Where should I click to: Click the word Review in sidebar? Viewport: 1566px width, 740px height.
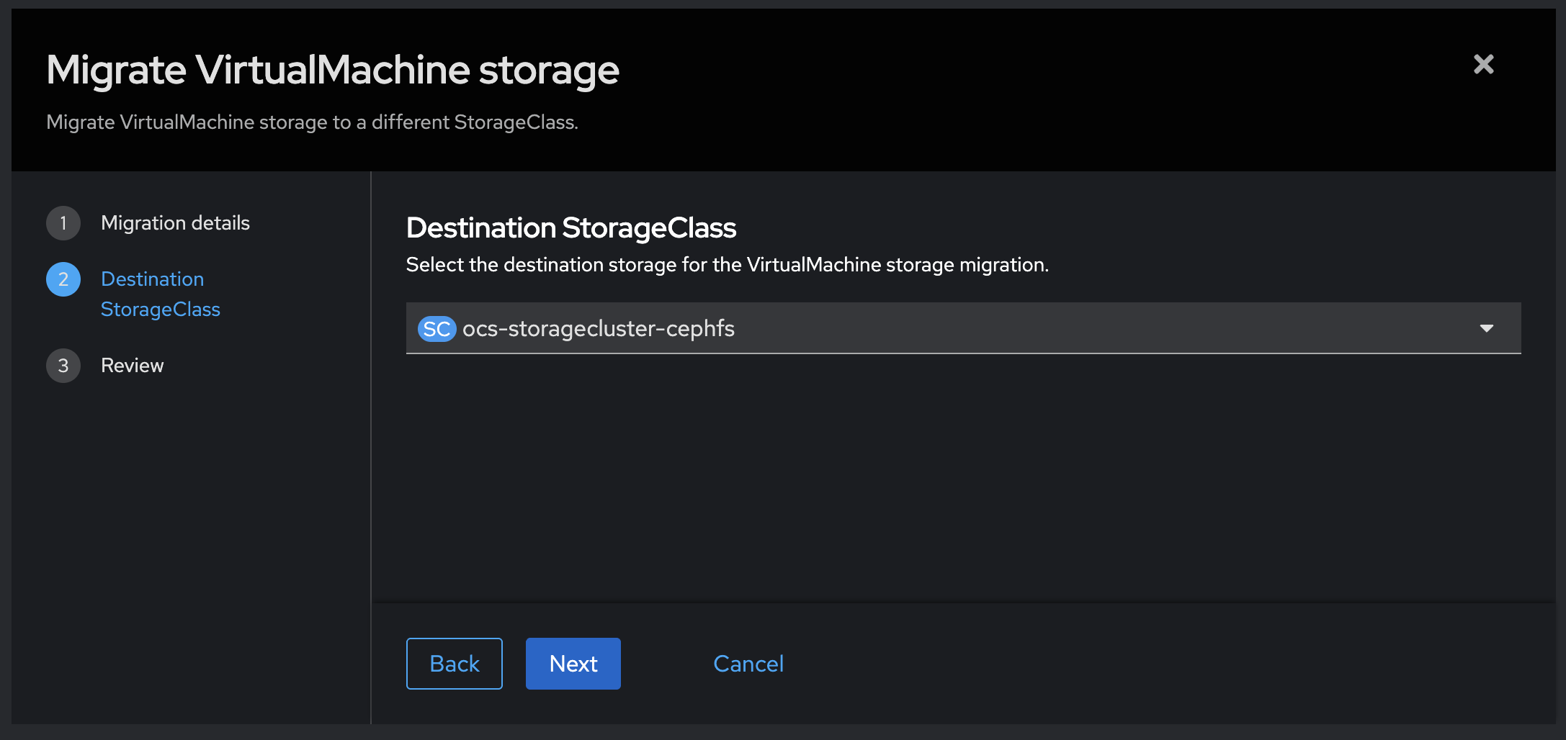pyautogui.click(x=132, y=366)
